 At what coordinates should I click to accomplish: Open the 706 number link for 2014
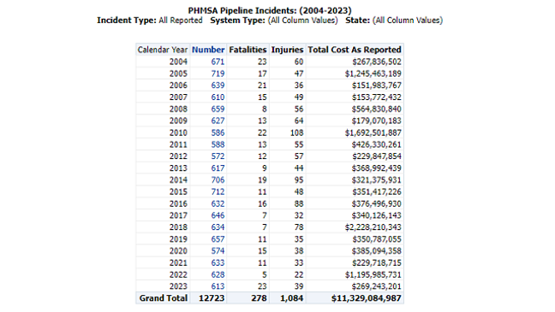click(x=218, y=180)
